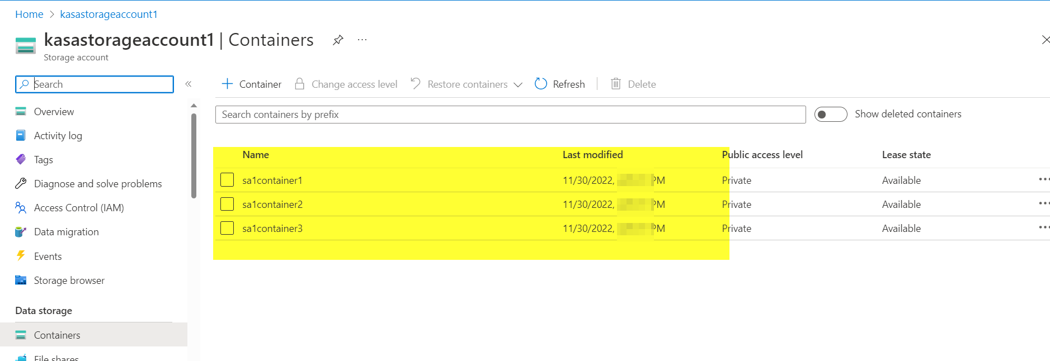Collapse the left navigation menu
The width and height of the screenshot is (1050, 361).
189,84
